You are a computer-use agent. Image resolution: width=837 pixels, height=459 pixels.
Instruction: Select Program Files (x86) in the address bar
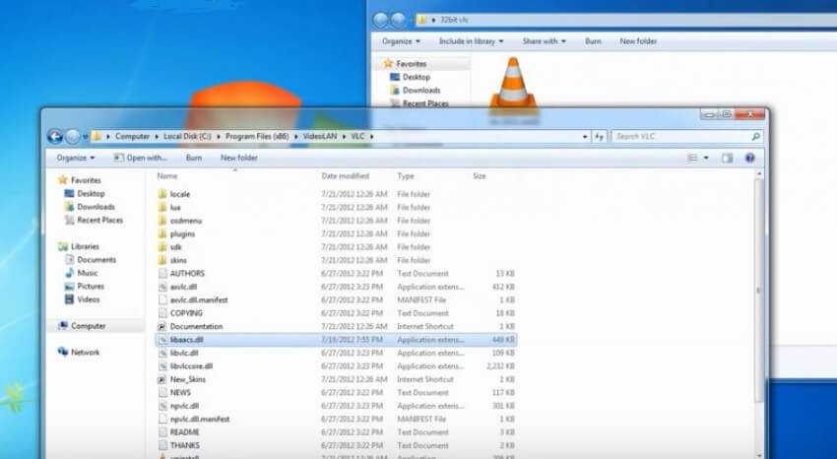pyautogui.click(x=257, y=136)
